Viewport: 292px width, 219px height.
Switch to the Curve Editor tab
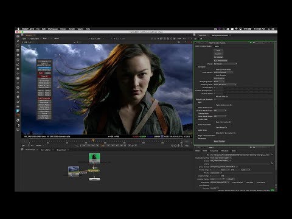point(46,150)
